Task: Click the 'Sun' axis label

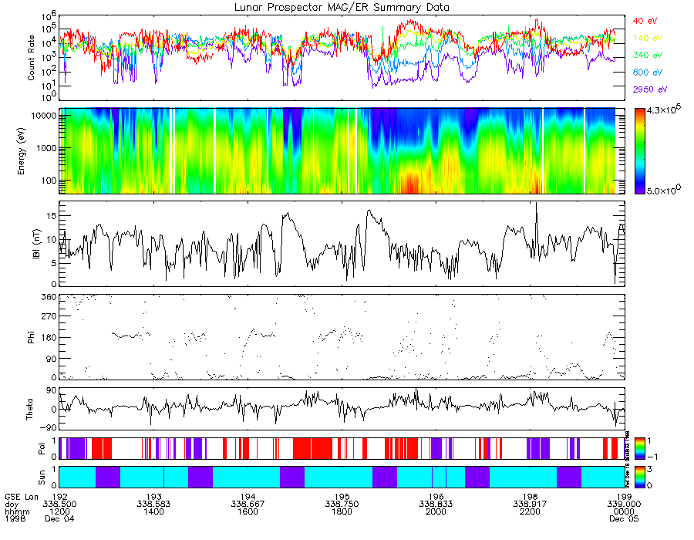Action: 42,478
